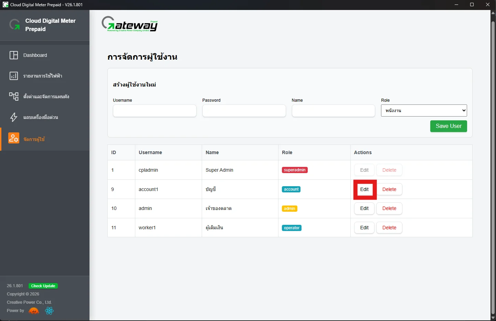Minimize the application window
Screen dimensions: 496x321
tap(456, 4)
